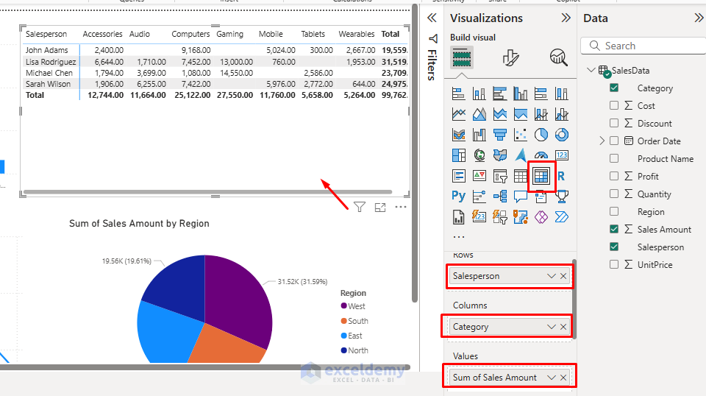The width and height of the screenshot is (706, 396).
Task: Select the Decomposition tree visual
Action: click(x=500, y=196)
